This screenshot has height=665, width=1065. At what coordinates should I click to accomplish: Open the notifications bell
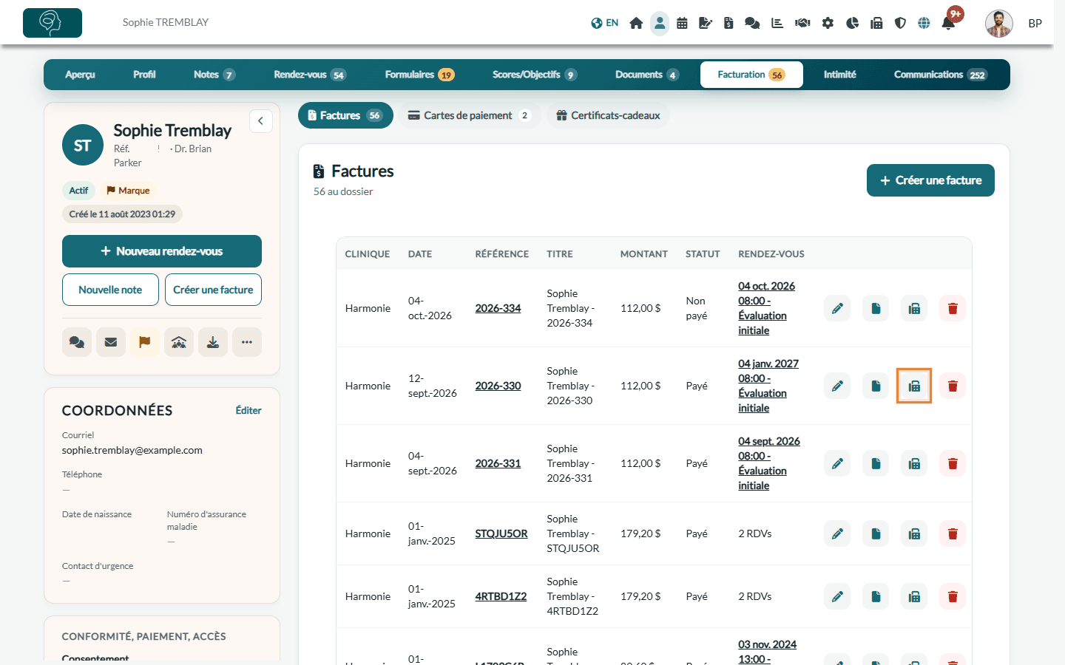[x=948, y=23]
